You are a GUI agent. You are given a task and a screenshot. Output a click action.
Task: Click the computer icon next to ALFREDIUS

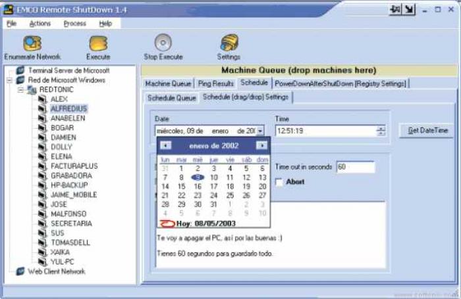tap(42, 109)
